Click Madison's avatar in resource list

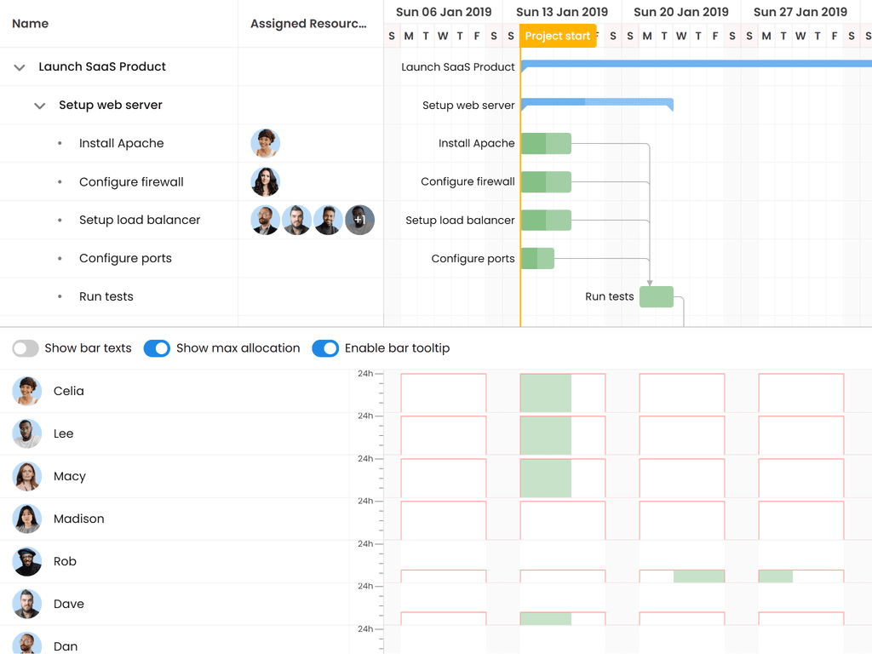click(27, 519)
